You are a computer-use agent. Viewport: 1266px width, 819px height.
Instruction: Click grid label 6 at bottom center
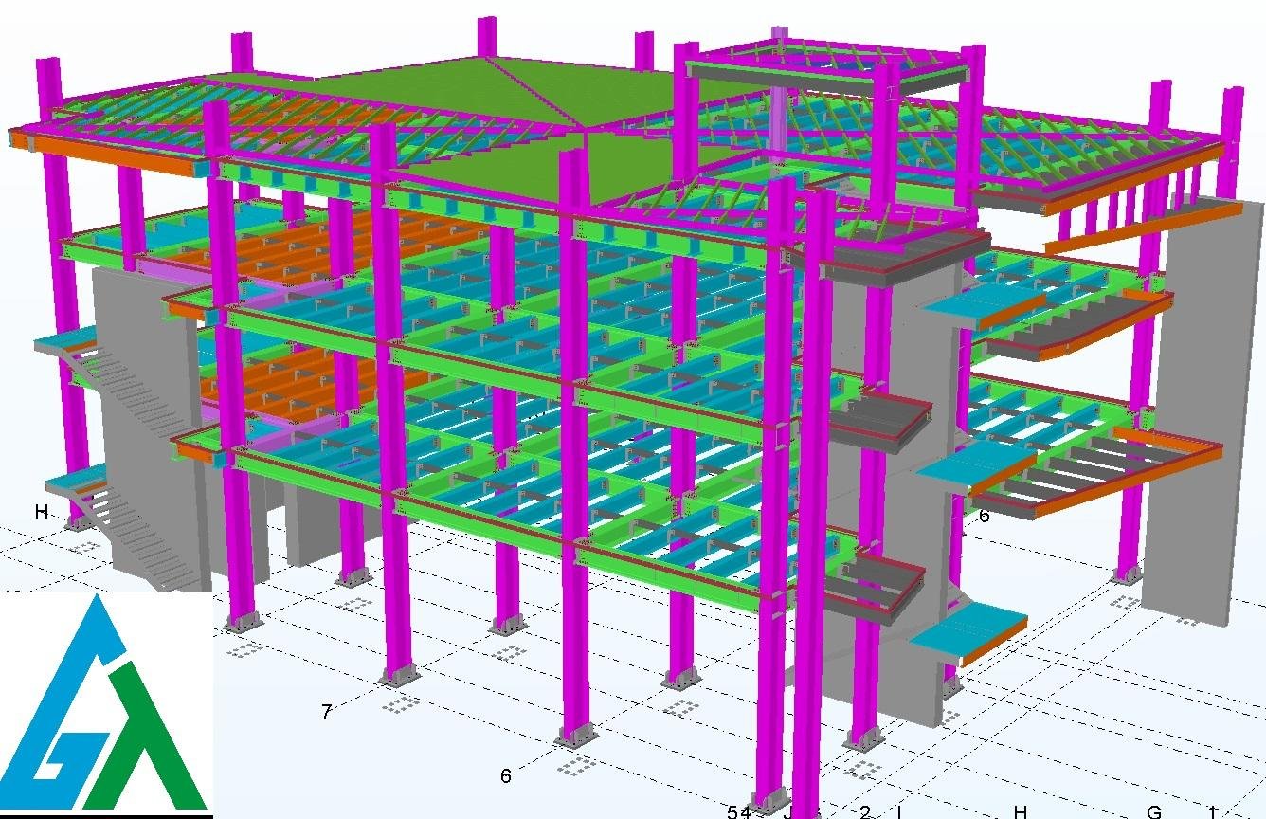pyautogui.click(x=506, y=776)
